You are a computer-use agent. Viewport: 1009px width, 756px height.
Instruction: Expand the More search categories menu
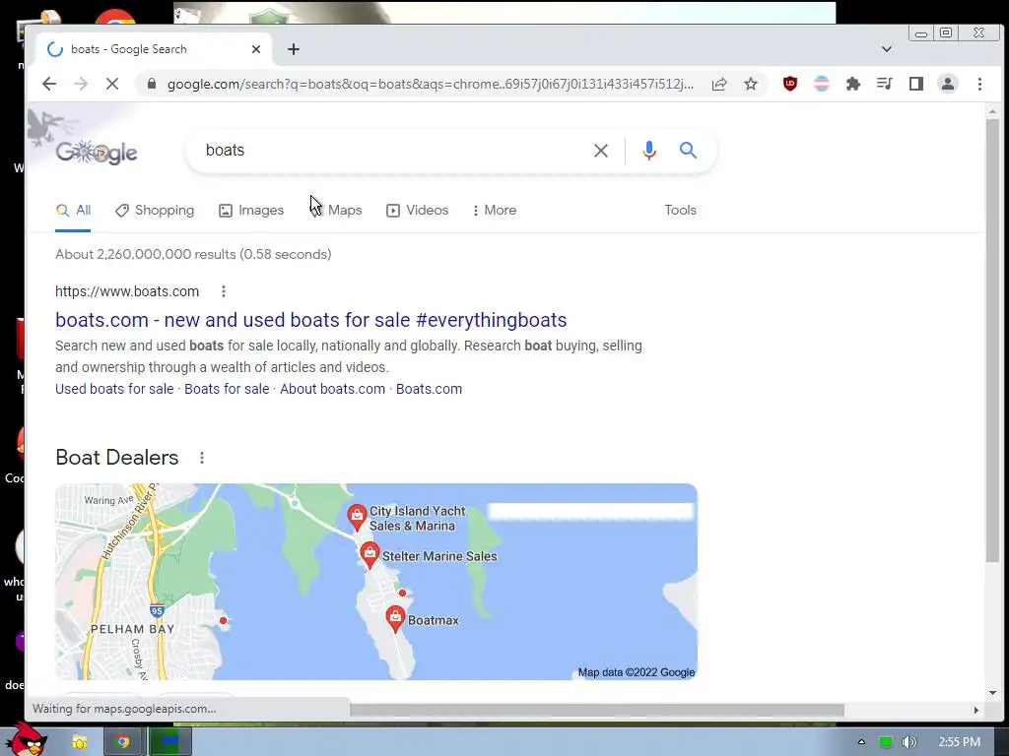pos(494,211)
